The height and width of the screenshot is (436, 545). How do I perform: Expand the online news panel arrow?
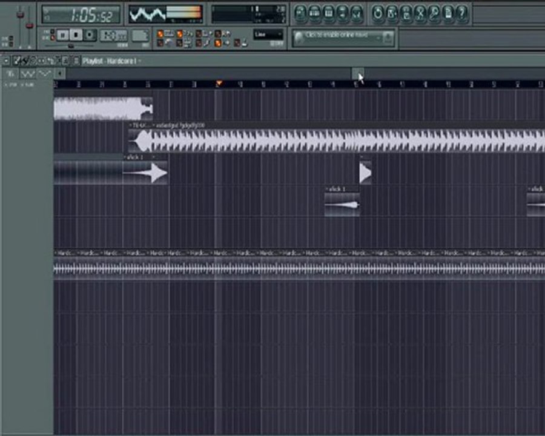pos(378,38)
